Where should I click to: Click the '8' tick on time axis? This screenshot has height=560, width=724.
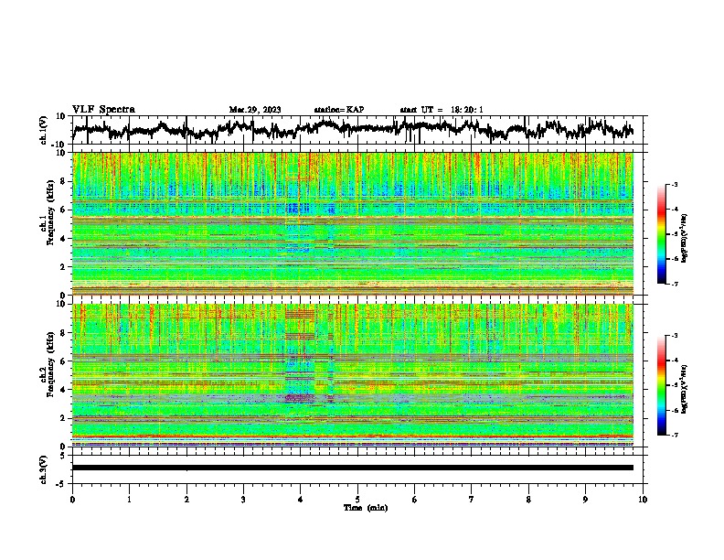528,500
